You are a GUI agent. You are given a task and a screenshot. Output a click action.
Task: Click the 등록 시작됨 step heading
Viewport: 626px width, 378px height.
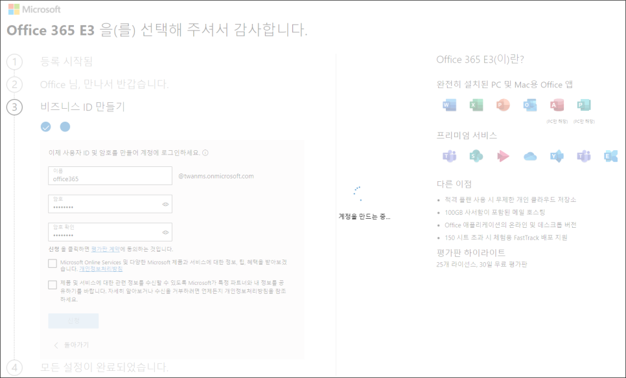click(x=67, y=61)
